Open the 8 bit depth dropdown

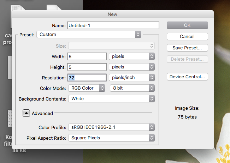(x=132, y=88)
